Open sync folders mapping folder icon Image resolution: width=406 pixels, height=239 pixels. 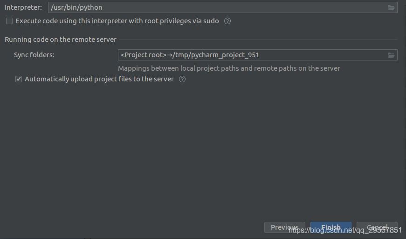[391, 55]
